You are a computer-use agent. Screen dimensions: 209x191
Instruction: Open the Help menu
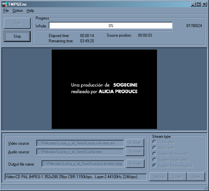point(30,11)
